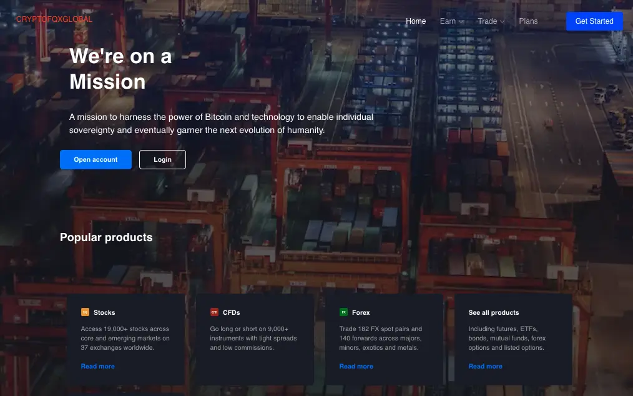Click the Login button
Image resolution: width=633 pixels, height=396 pixels.
(162, 160)
